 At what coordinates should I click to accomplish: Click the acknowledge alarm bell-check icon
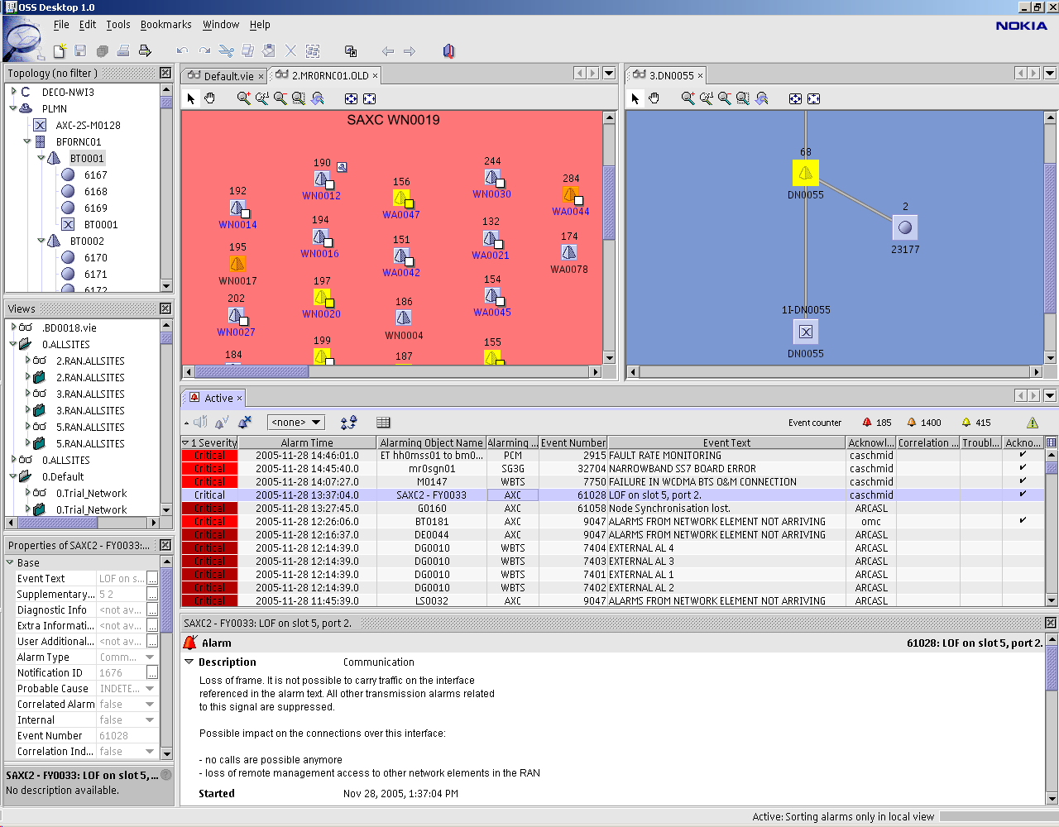pos(222,422)
